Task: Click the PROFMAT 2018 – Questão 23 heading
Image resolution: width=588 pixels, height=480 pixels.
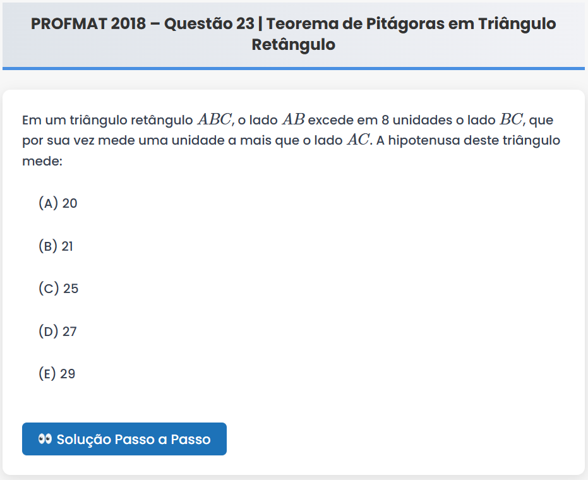Action: (x=143, y=24)
